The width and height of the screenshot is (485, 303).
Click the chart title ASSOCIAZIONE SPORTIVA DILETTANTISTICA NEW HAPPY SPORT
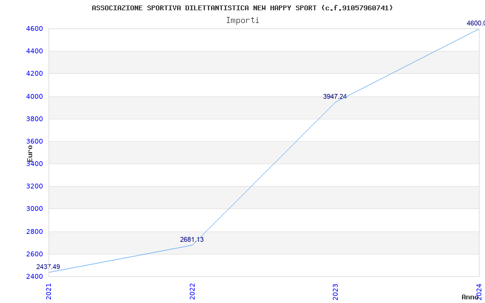tap(242, 8)
